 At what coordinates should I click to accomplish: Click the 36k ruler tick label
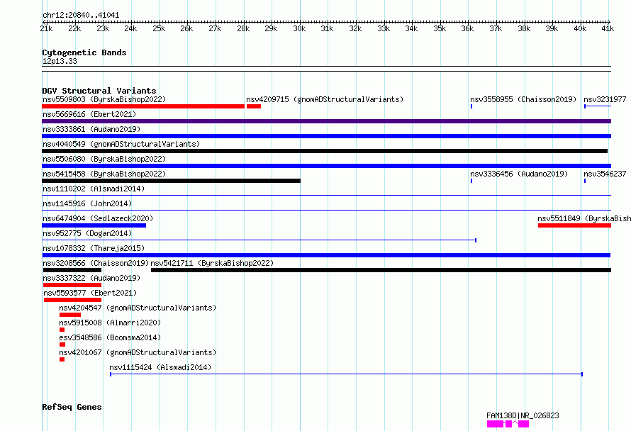(467, 28)
